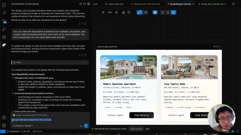
Task: Click the Stop sharing button
Action: click(136, 129)
